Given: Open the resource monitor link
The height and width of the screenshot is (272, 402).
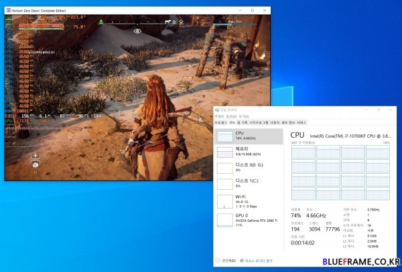Looking at the screenshot, I should (259, 261).
